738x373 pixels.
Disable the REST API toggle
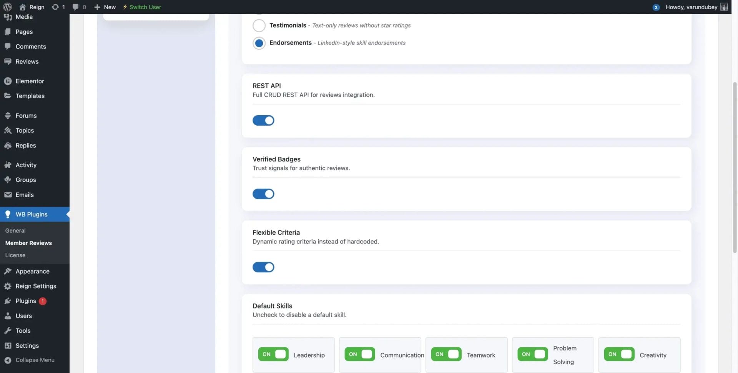coord(263,120)
